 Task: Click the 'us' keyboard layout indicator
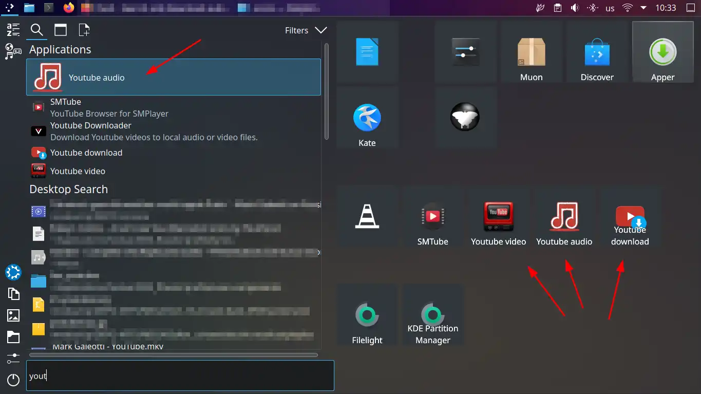click(610, 8)
